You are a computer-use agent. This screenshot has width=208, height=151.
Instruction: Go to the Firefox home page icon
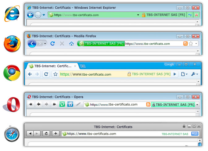click(71, 44)
